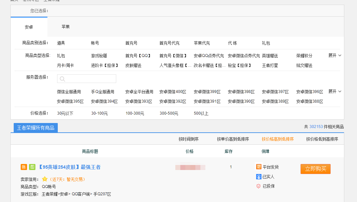
Task: Choose server 安卓微信394区
Action: point(104,101)
